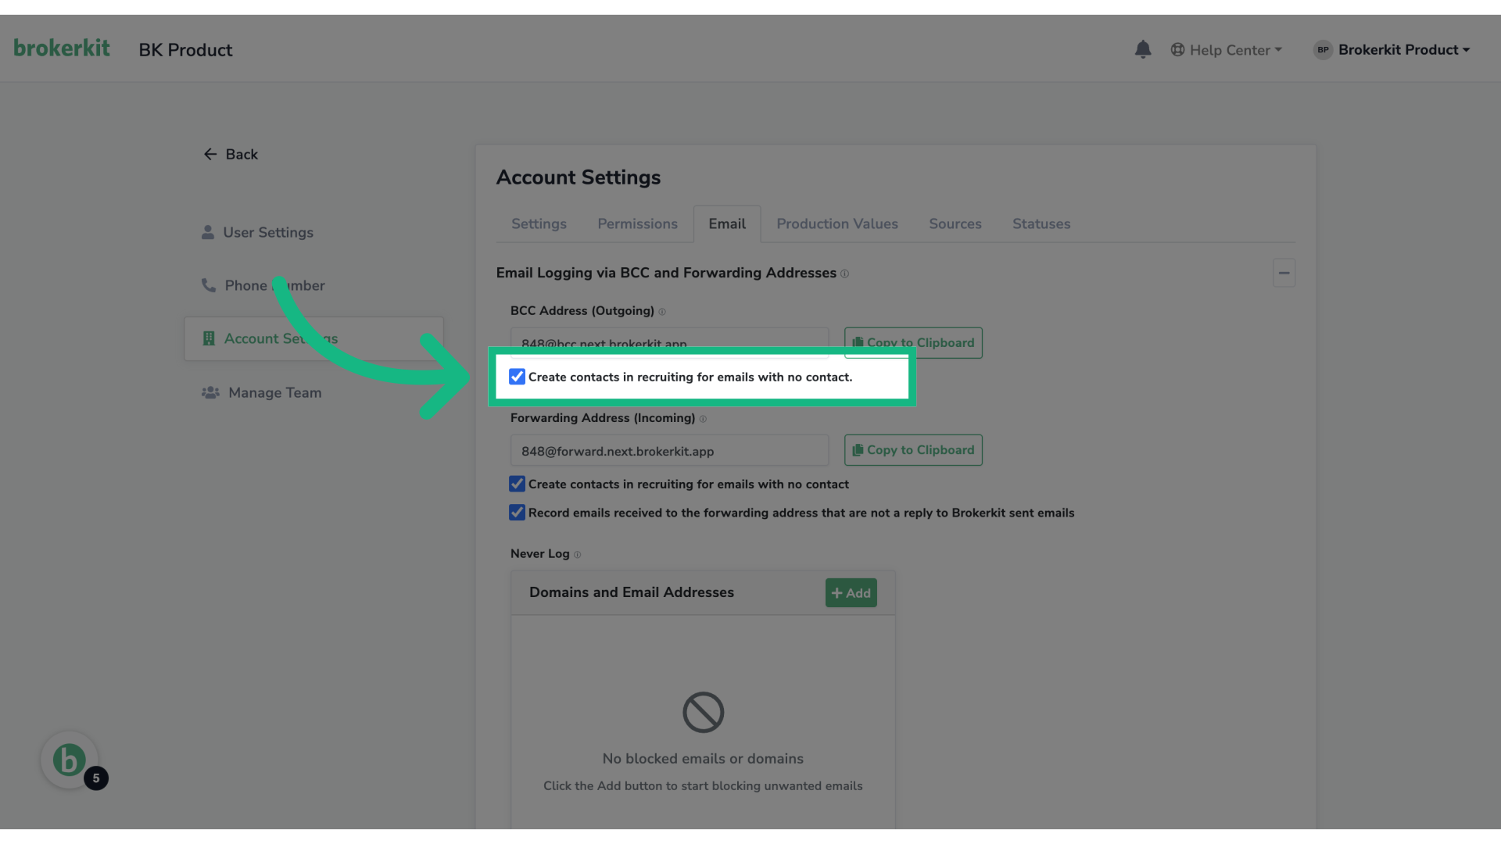The width and height of the screenshot is (1501, 844).
Task: Copy the forwarding address to clipboard
Action: pyautogui.click(x=913, y=450)
